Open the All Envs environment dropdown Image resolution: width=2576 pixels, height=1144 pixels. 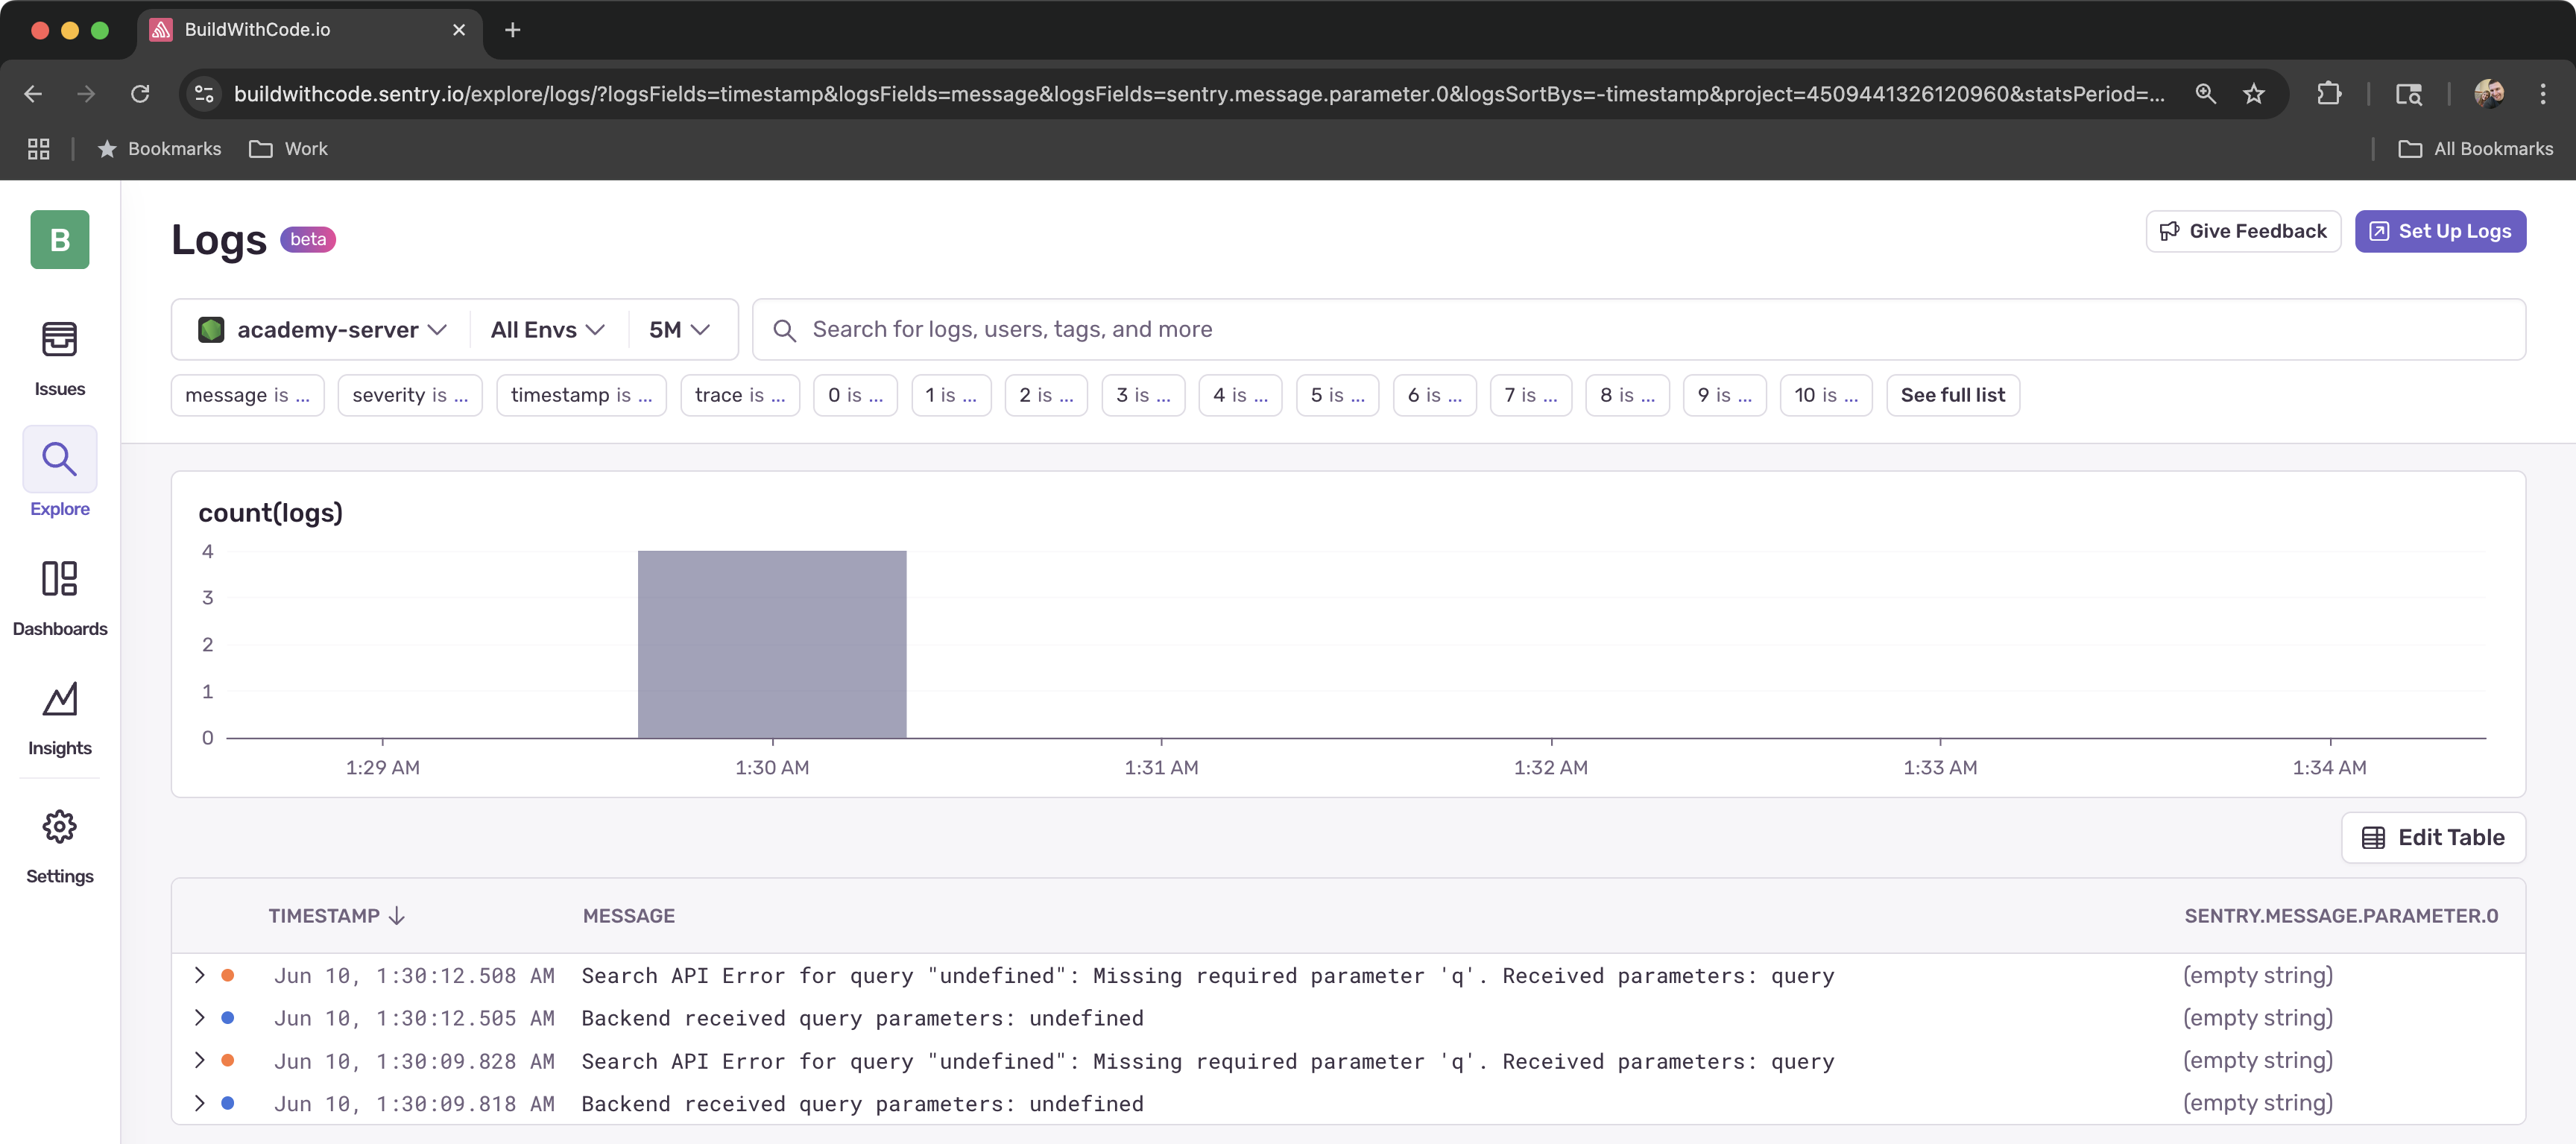[548, 330]
